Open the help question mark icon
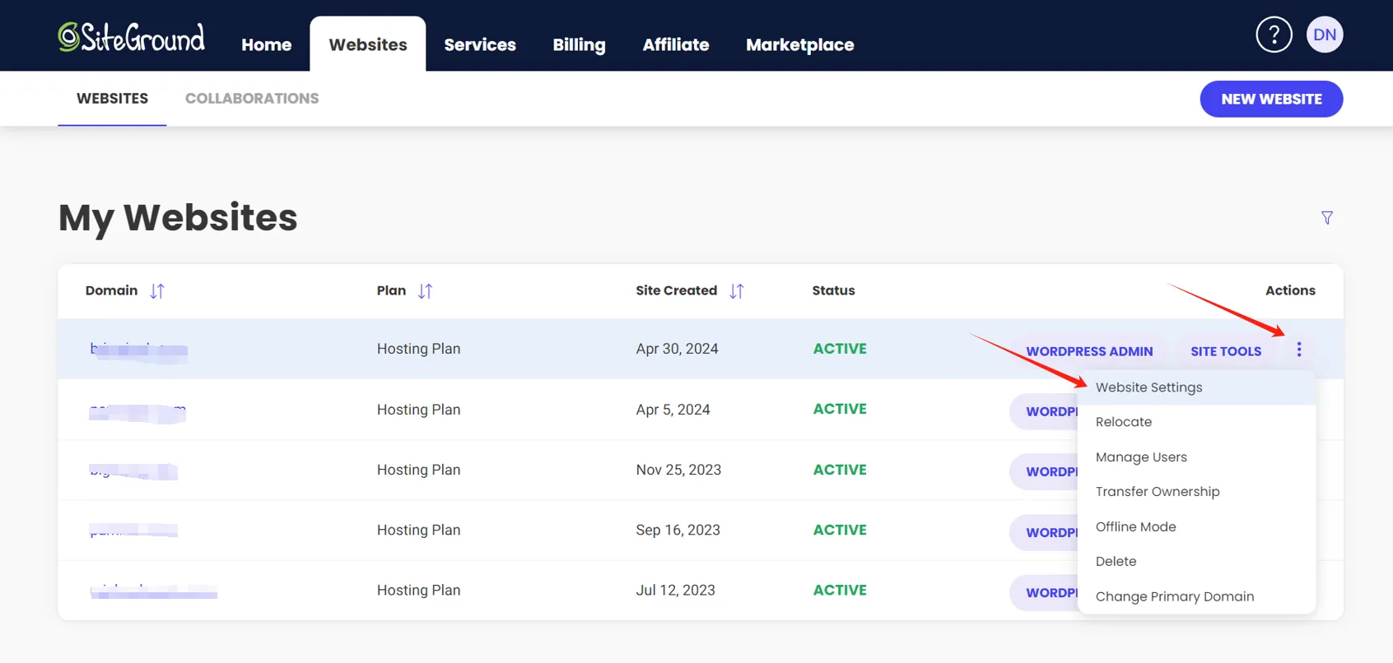 point(1274,35)
